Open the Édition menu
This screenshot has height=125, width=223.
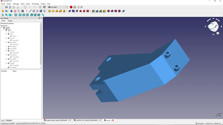[x=9, y=4]
